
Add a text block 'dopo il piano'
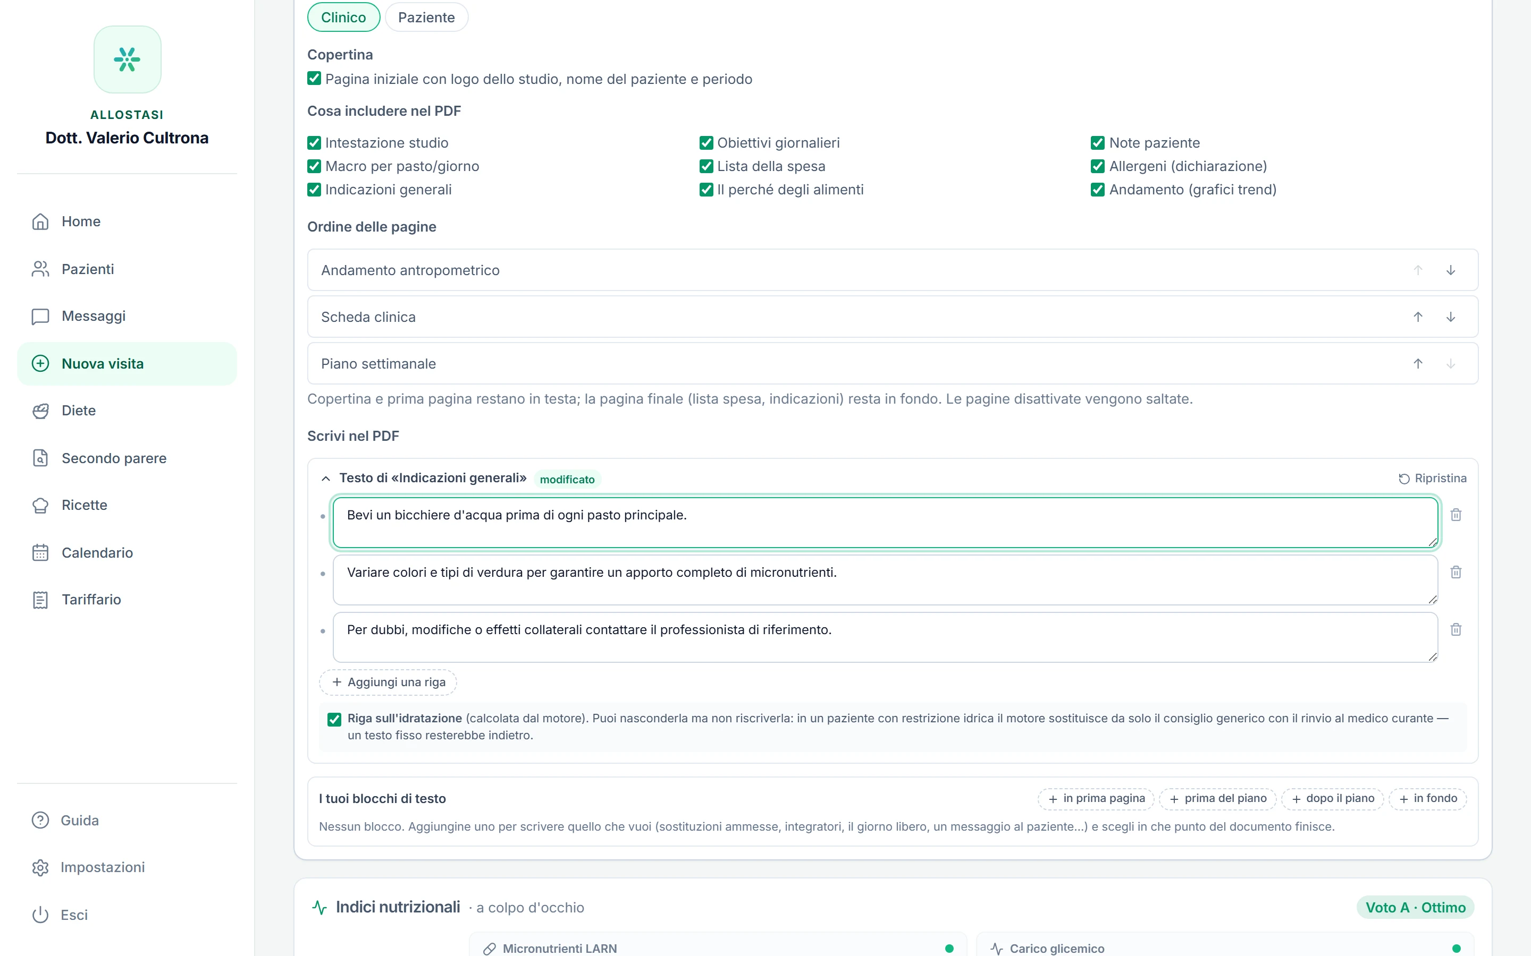[x=1333, y=799]
